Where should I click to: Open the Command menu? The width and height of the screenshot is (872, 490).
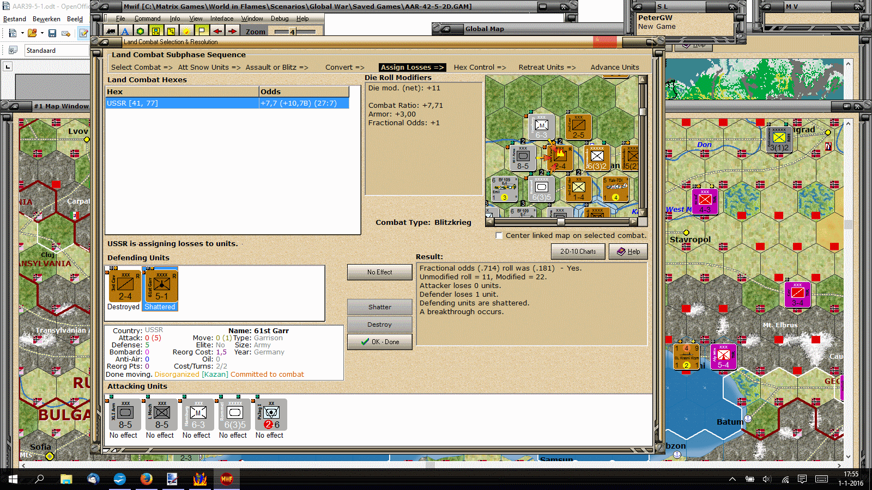tap(148, 19)
